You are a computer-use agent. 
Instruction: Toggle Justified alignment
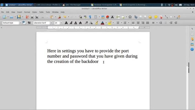(147, 23)
